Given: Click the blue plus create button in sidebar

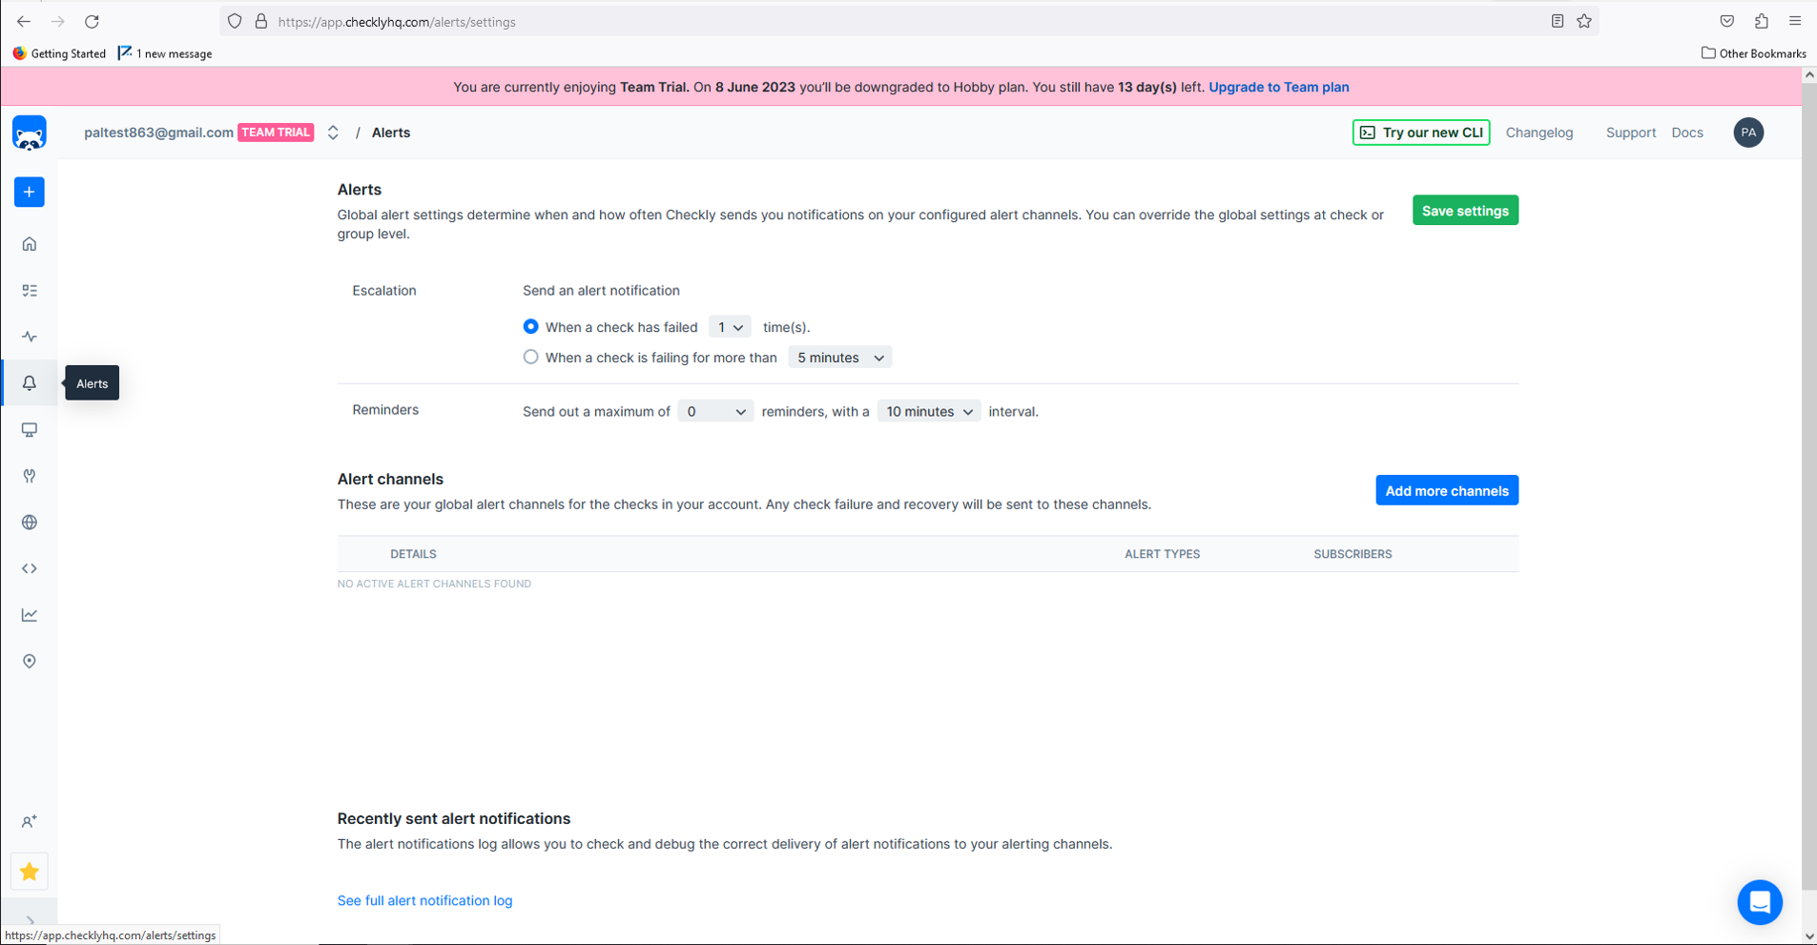Looking at the screenshot, I should (x=30, y=193).
